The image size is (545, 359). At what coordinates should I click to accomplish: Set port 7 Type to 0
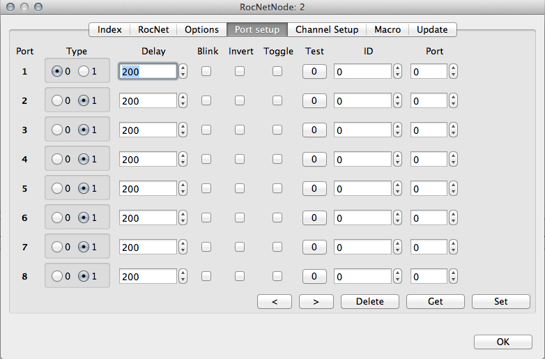tap(57, 247)
